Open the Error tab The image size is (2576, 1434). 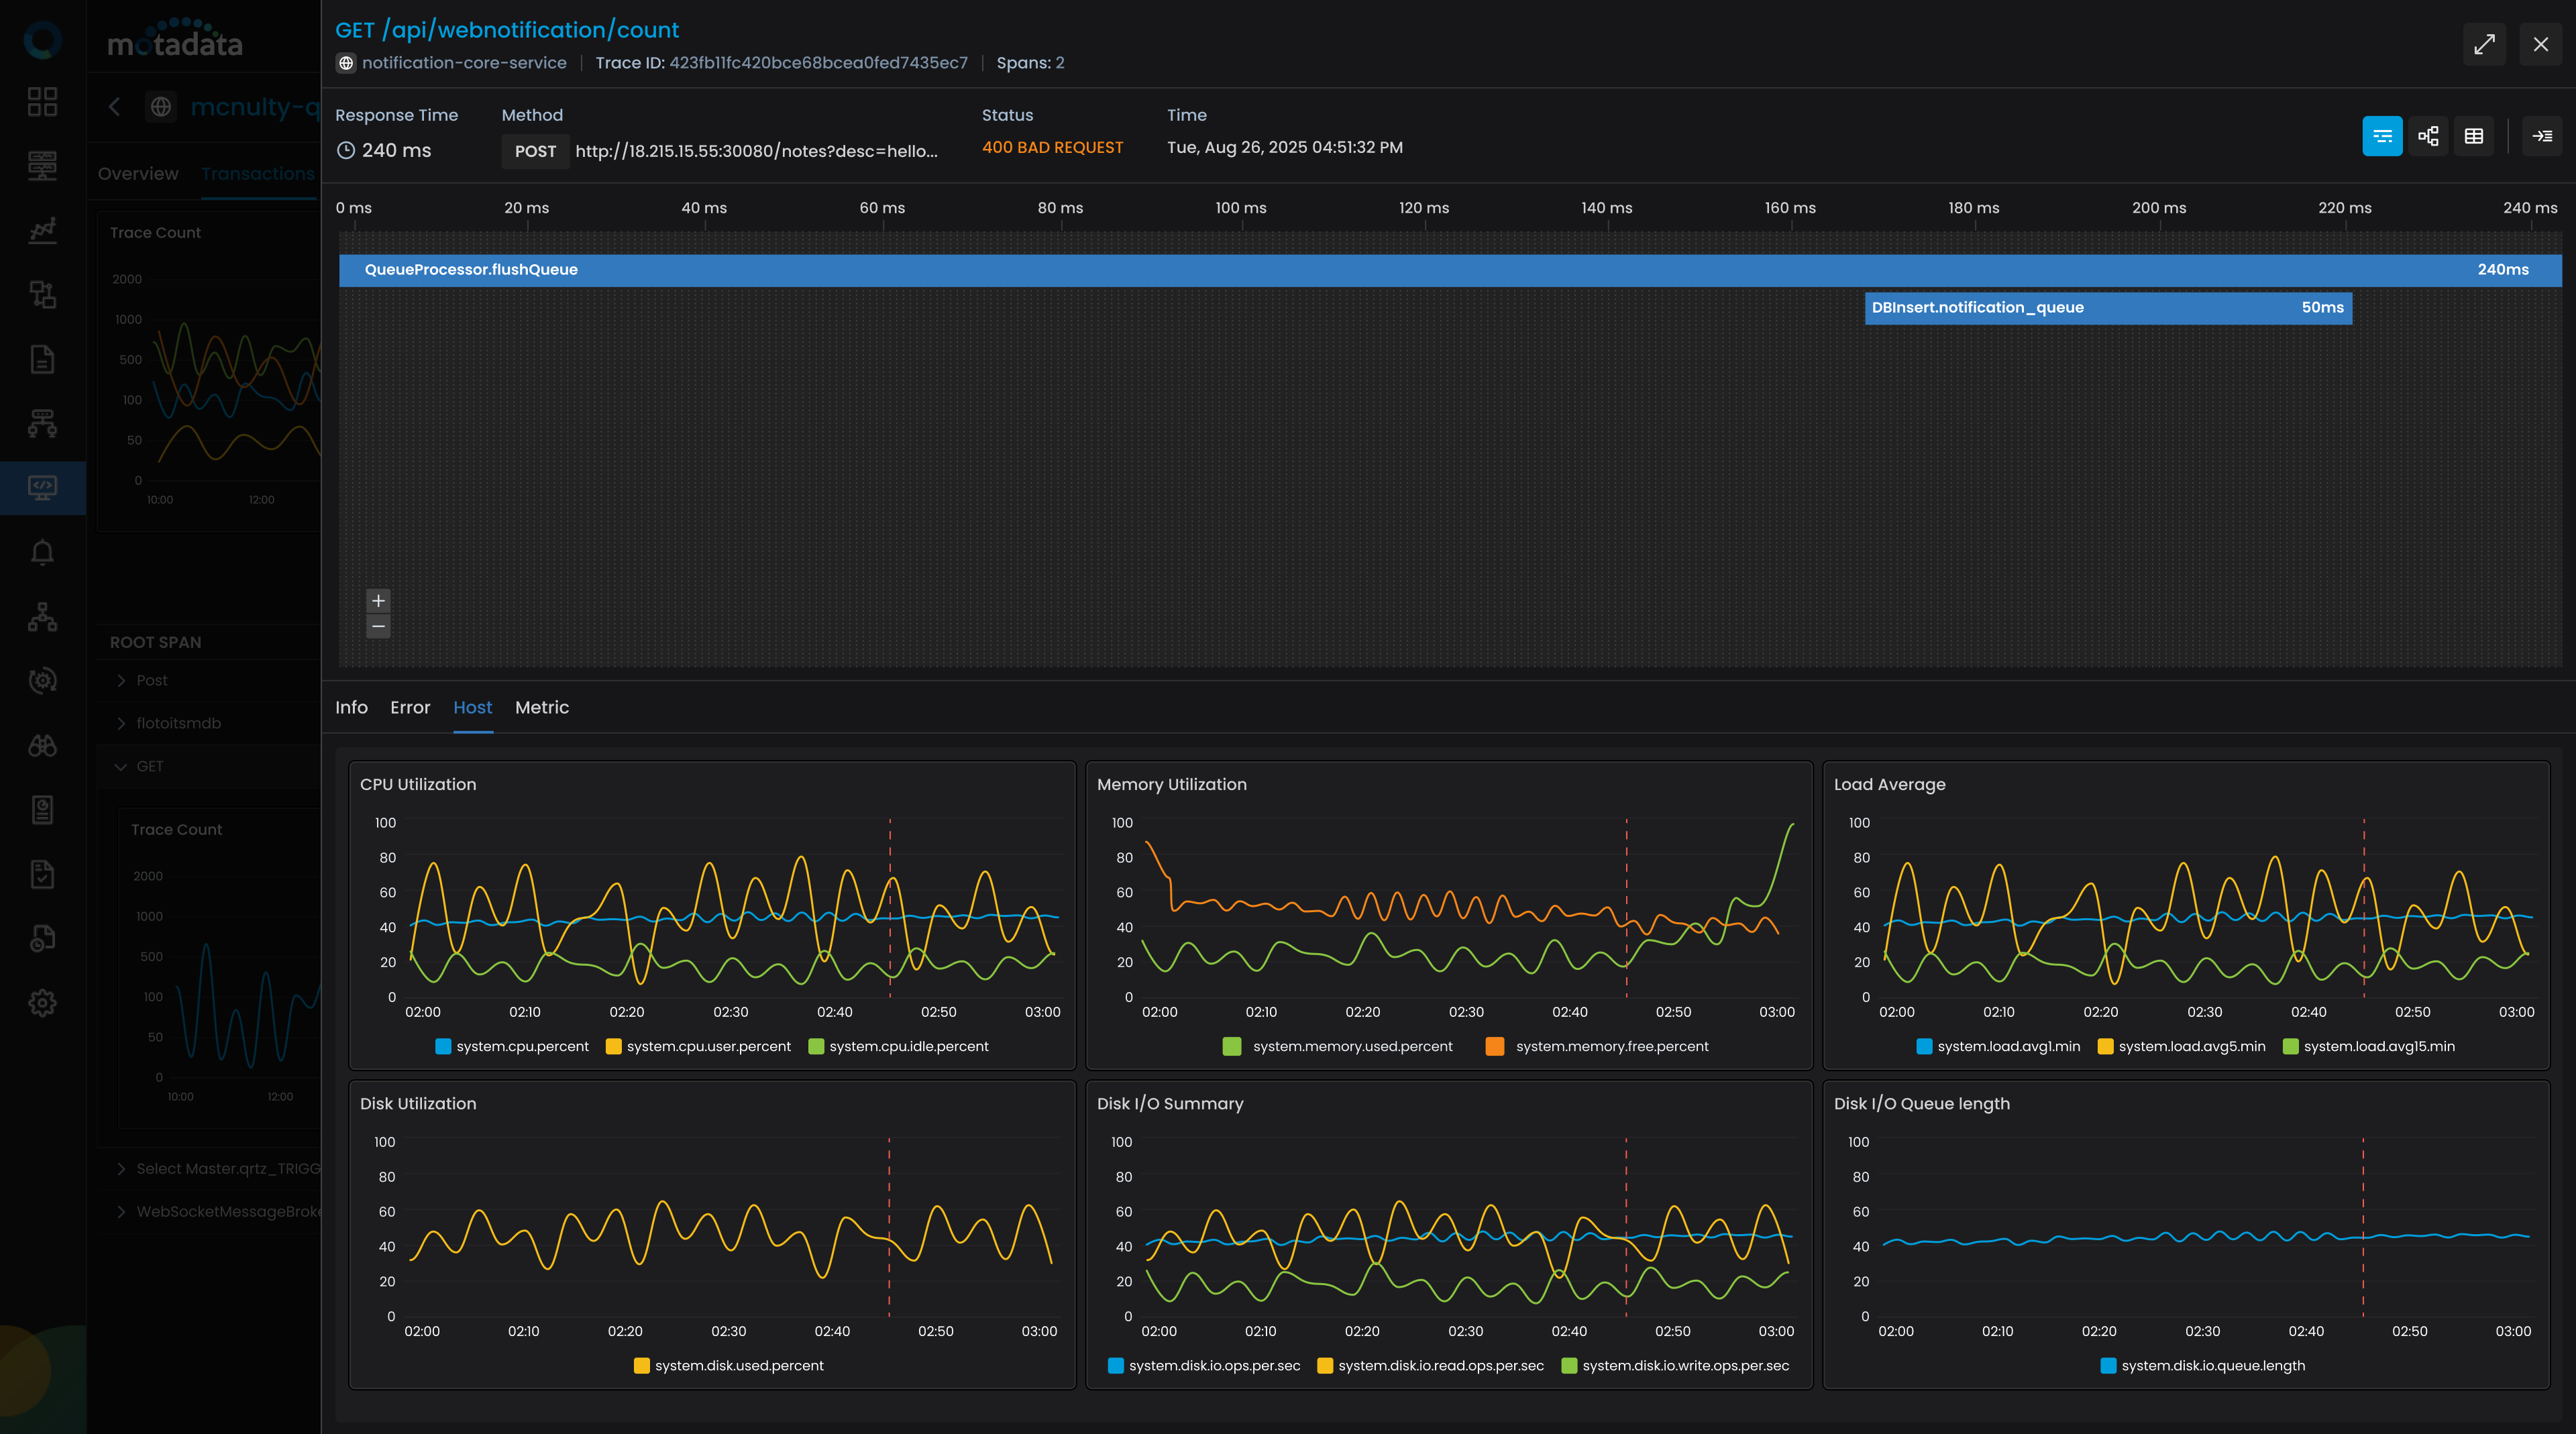tap(410, 707)
